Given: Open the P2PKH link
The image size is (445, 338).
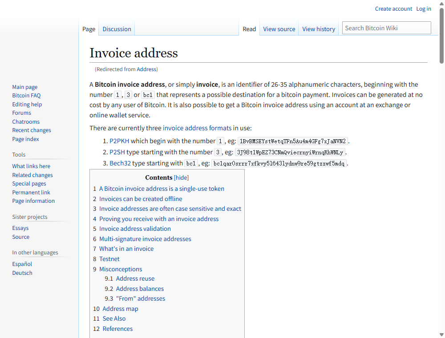Looking at the screenshot, I should [x=119, y=141].
